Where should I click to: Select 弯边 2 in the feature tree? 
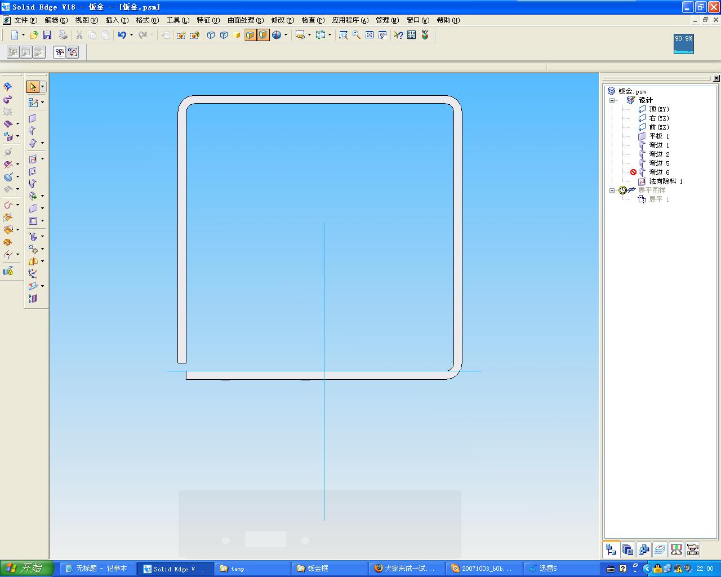tap(654, 154)
